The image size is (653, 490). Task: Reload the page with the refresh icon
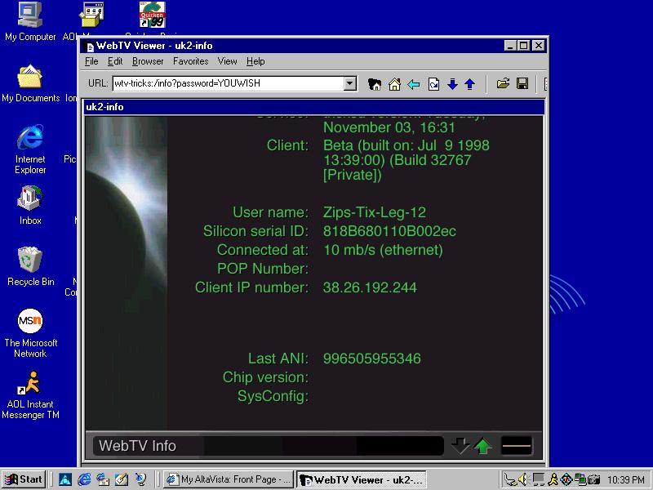pyautogui.click(x=433, y=84)
